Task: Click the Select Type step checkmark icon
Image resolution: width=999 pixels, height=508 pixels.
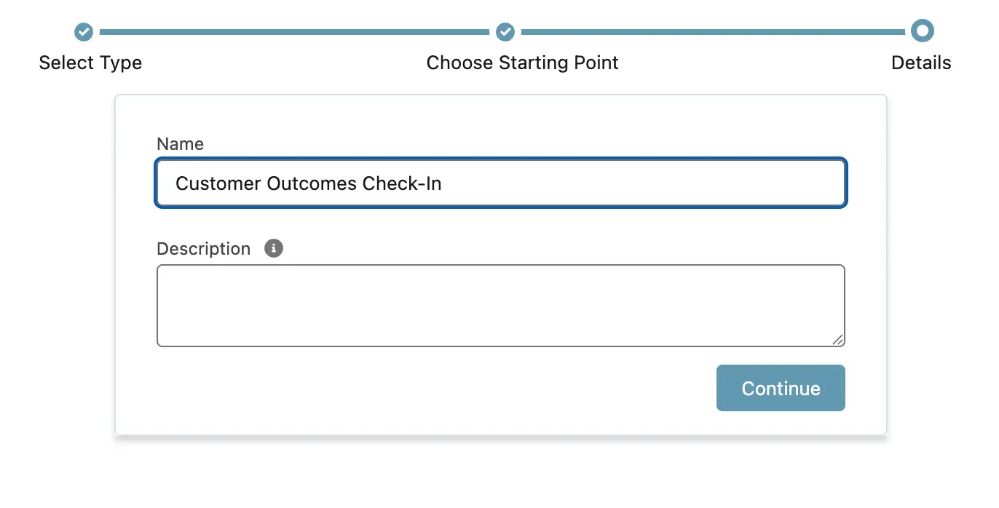Action: [84, 32]
